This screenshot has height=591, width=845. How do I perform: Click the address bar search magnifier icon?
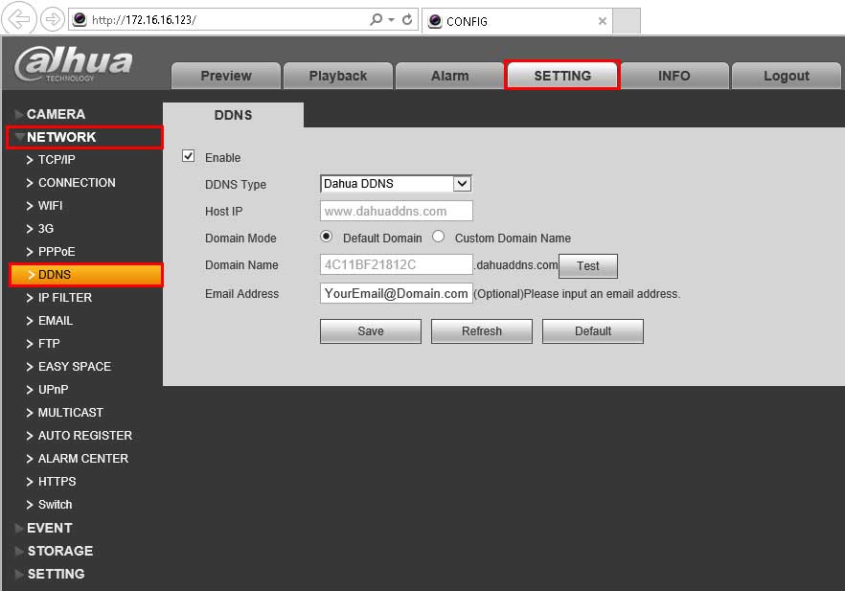(x=377, y=19)
